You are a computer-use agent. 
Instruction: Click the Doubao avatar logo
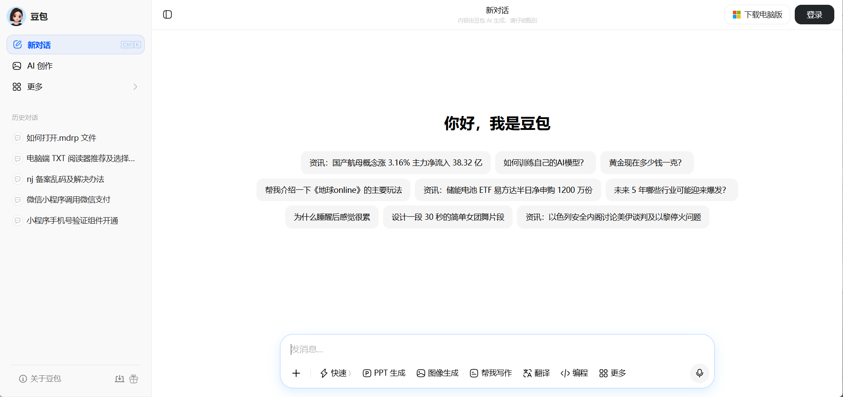[17, 17]
